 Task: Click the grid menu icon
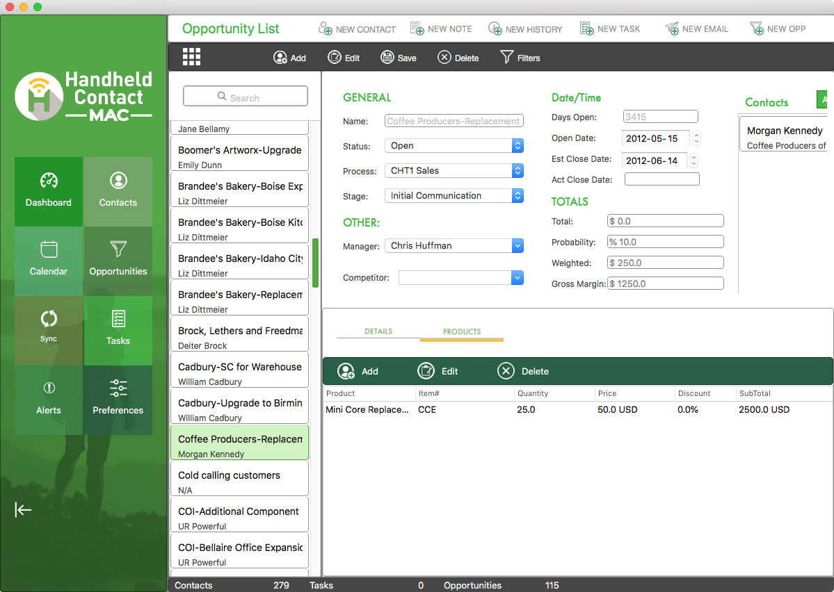[x=191, y=57]
